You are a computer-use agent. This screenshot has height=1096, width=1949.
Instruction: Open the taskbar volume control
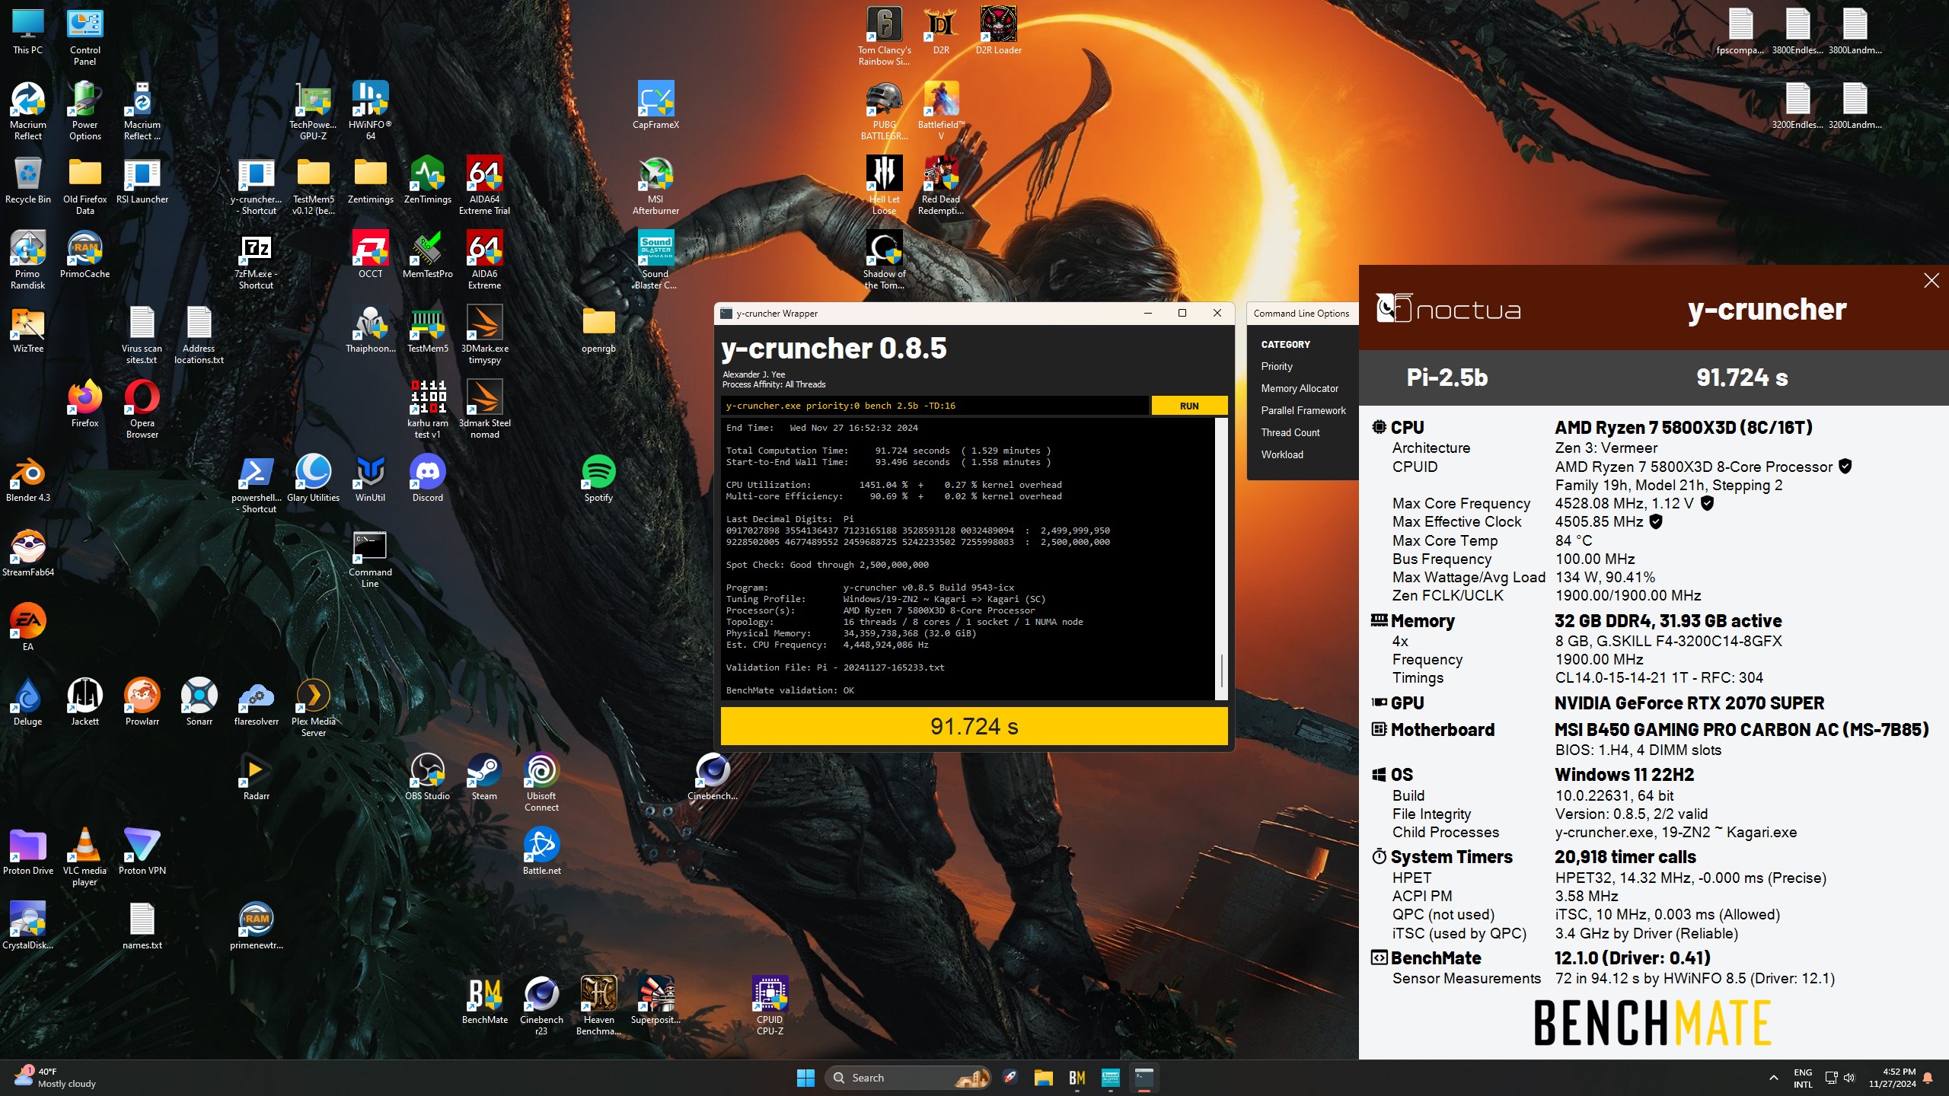click(1849, 1078)
